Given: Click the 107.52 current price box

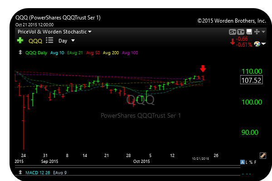Looking at the screenshot, I should click(x=251, y=80).
